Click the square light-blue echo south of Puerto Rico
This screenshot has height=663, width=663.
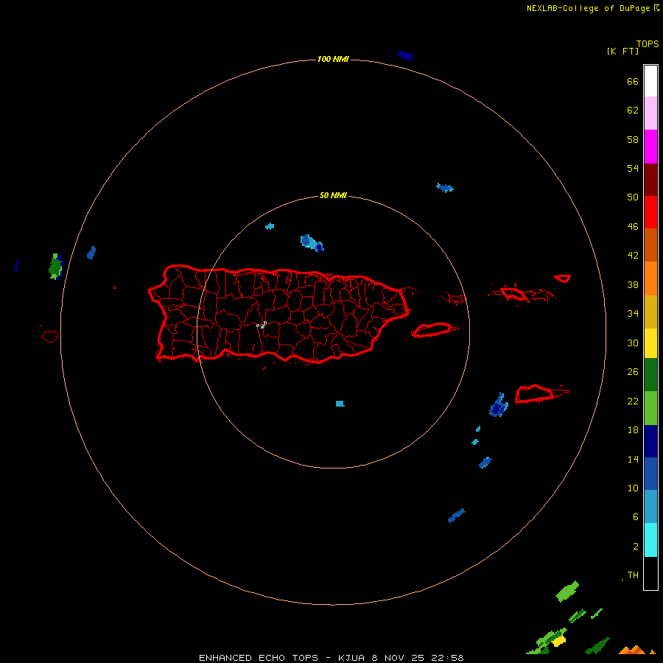(x=340, y=404)
